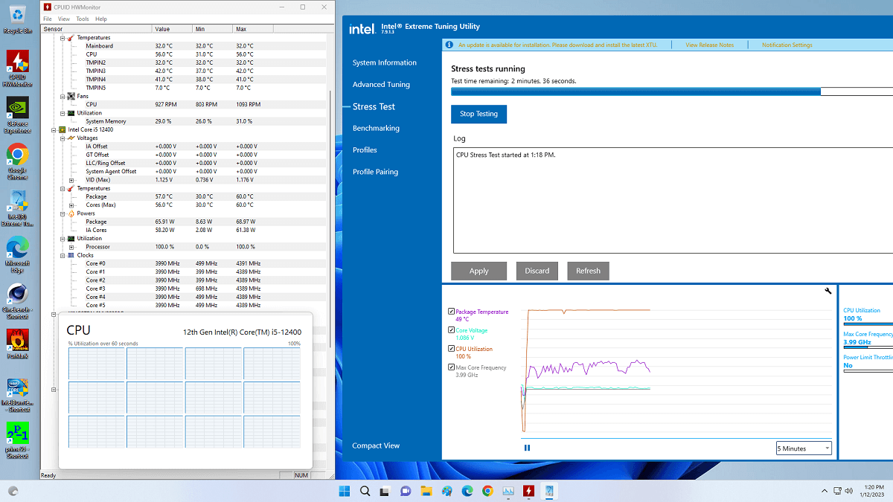This screenshot has height=502, width=893.
Task: Open Intel Extreme Tuning Utility desktop shortcut
Action: tap(18, 208)
